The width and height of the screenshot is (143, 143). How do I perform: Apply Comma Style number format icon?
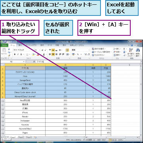click(81, 54)
